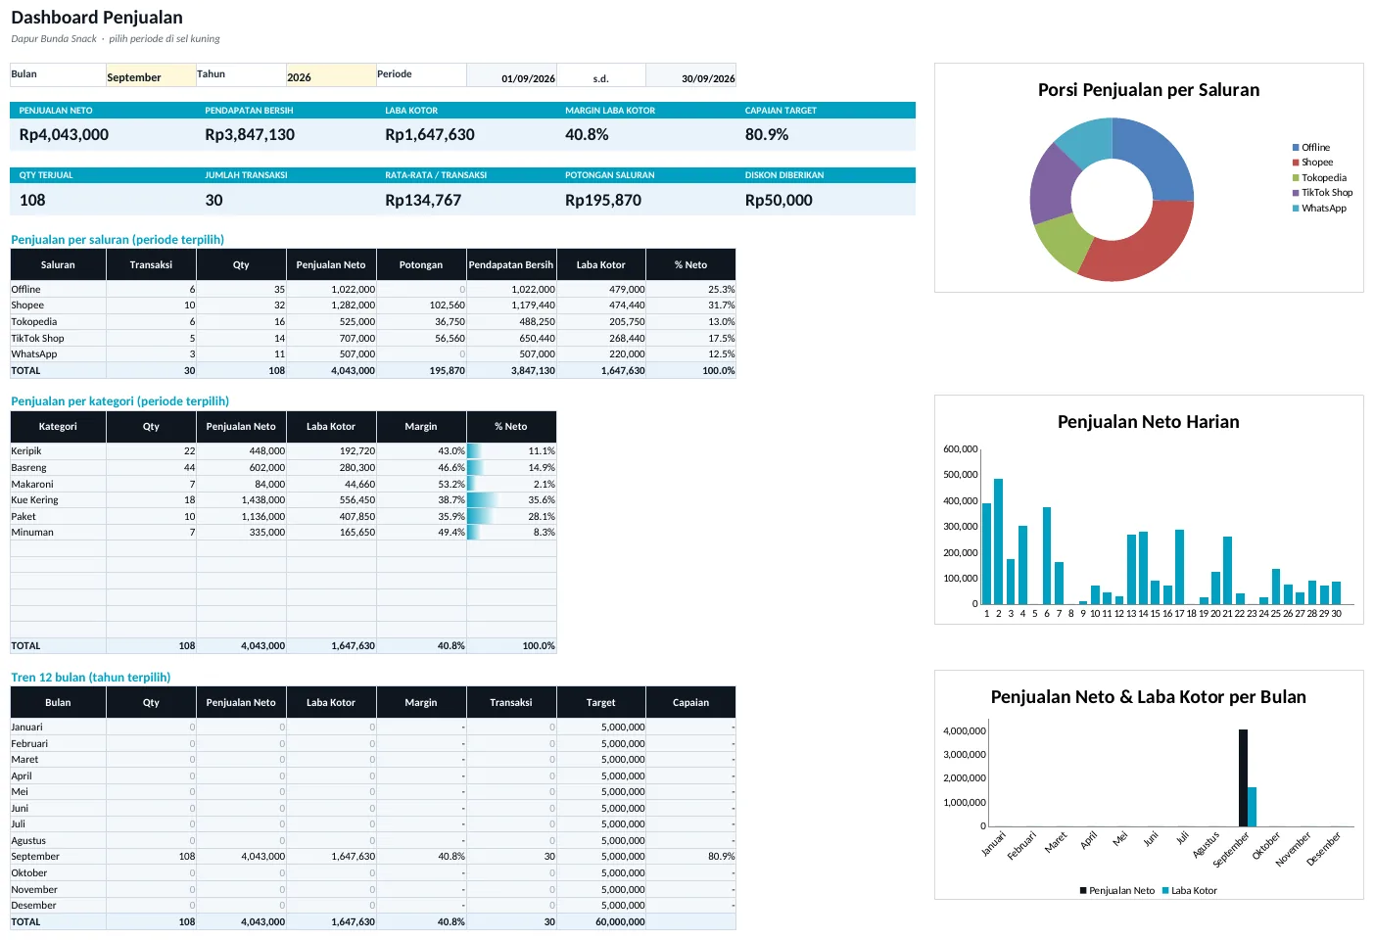Screen dimensions: 1374x940
Task: Click the Pendapatan Bersih value Rp3,847,130
Action: click(x=250, y=135)
